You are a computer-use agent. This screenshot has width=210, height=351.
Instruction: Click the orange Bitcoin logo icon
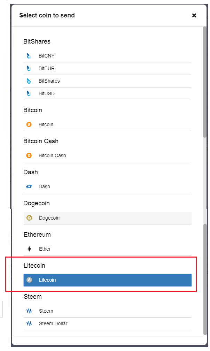click(x=29, y=124)
